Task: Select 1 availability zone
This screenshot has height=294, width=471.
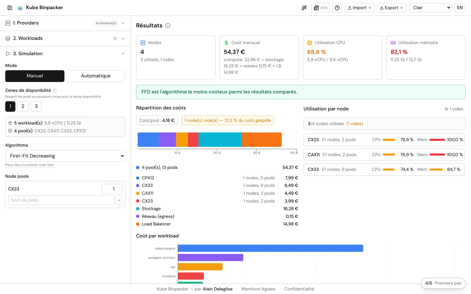Action: [x=10, y=106]
